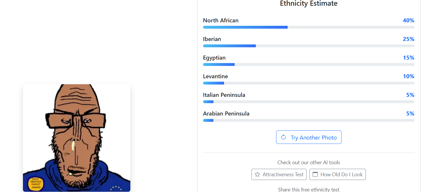Open the Attractiveness Test tool label

[283, 175]
